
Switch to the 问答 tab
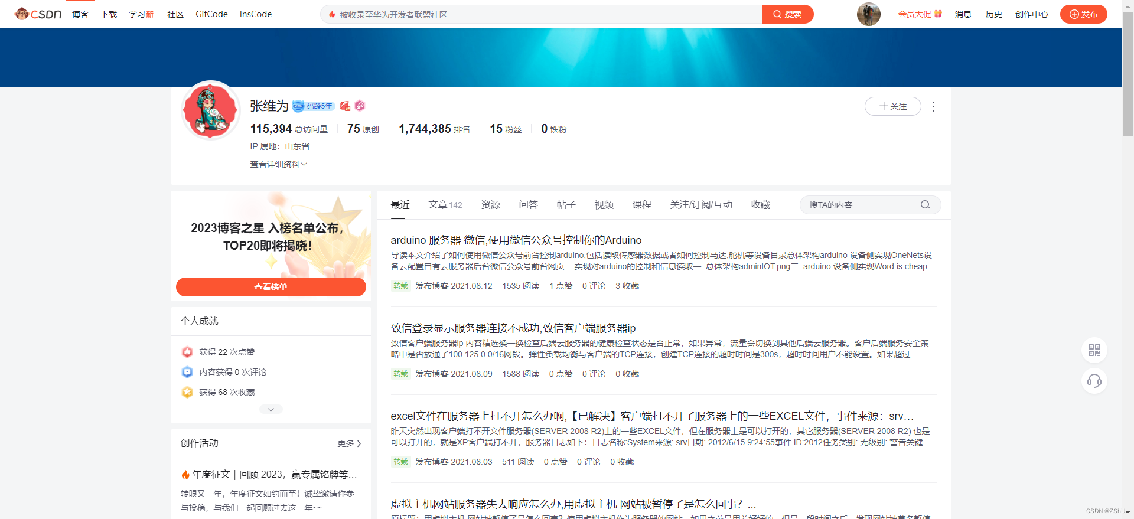coord(528,205)
